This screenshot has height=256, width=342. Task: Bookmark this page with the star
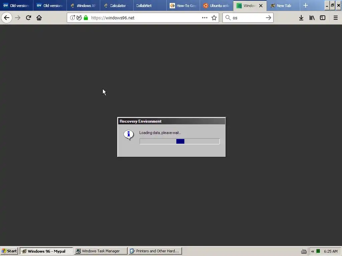pos(214,18)
